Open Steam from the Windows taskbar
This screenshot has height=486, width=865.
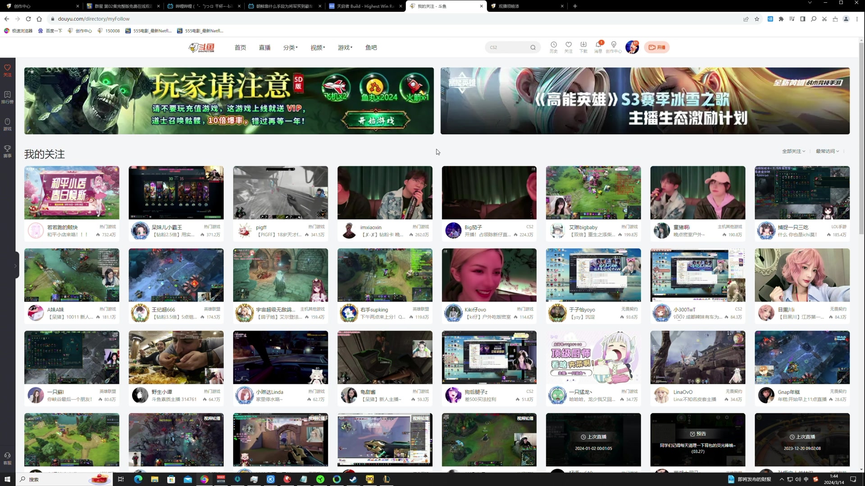point(353,479)
